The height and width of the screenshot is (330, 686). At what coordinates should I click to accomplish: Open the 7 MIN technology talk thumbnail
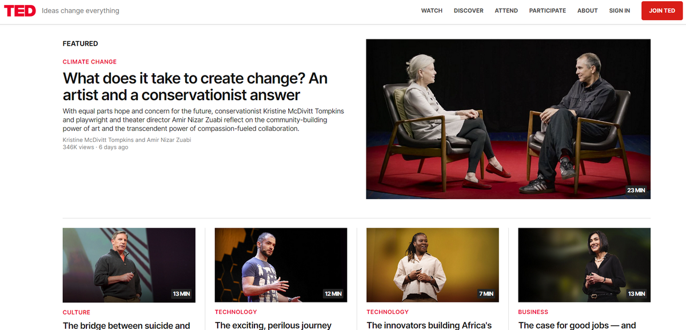pos(433,265)
